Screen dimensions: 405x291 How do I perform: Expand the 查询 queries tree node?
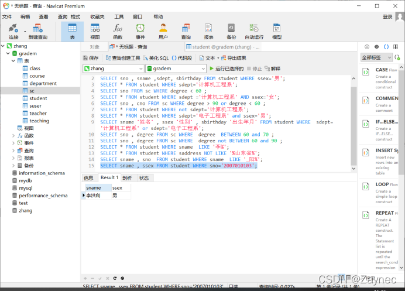[13, 150]
